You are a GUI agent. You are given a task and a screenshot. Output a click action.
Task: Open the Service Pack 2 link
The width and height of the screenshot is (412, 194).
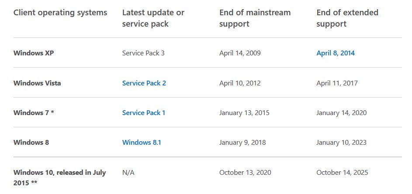144,83
